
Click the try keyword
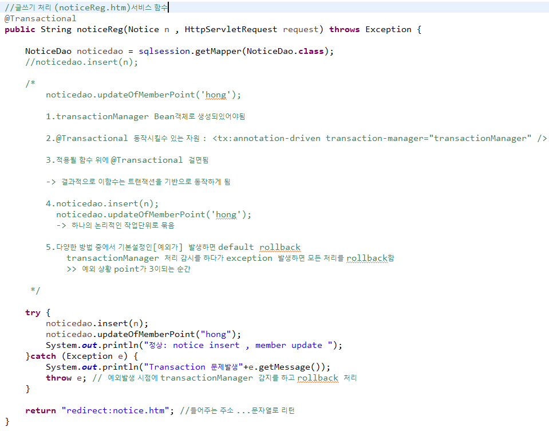click(33, 312)
